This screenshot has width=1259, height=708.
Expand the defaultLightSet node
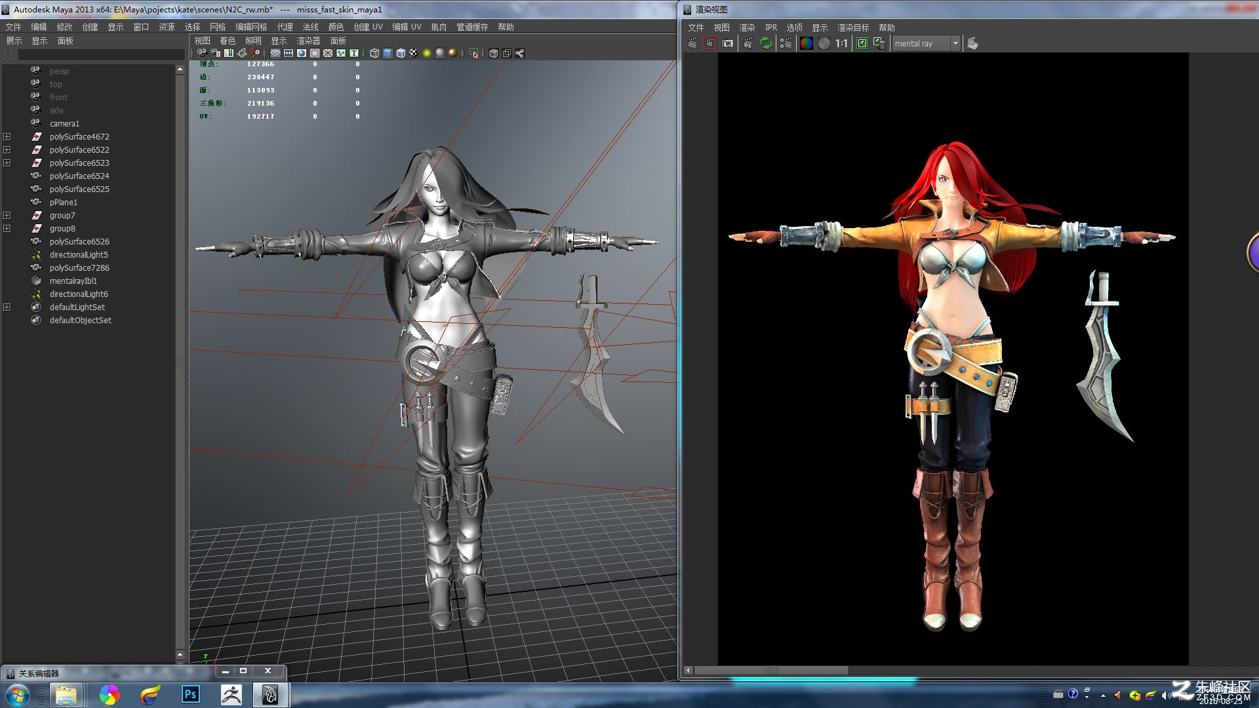click(x=7, y=307)
